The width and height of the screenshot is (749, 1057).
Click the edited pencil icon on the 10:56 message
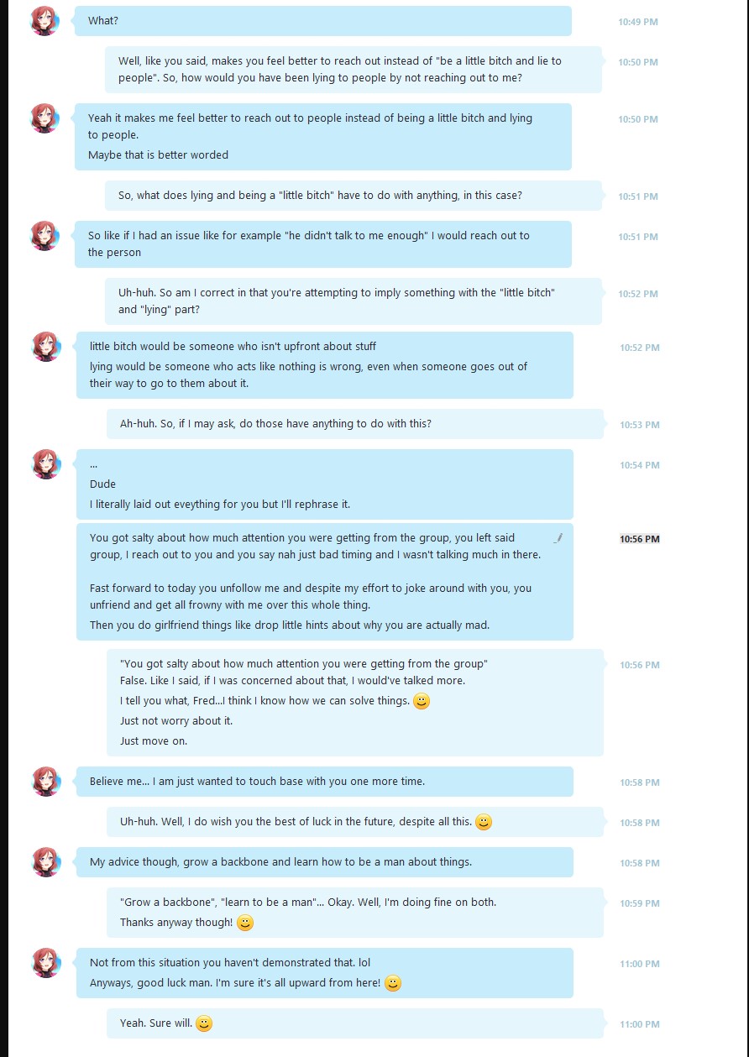pyautogui.click(x=558, y=538)
